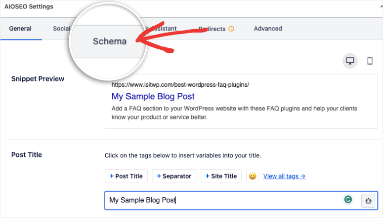
Task: Click the snippet preview title My Sample Blog Post
Action: (153, 96)
